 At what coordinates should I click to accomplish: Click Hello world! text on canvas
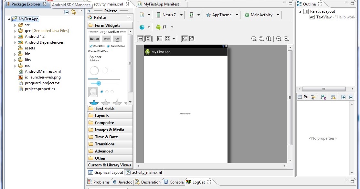point(185,114)
